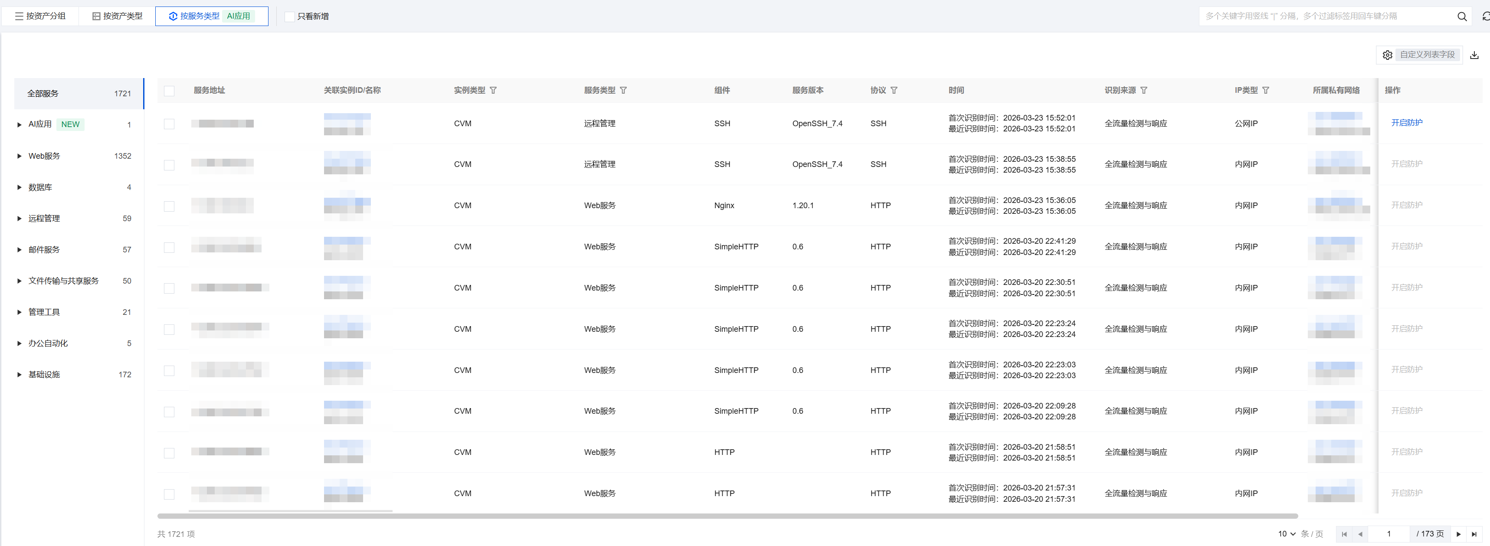
Task: Expand the AI应用 tree category
Action: pyautogui.click(x=19, y=124)
